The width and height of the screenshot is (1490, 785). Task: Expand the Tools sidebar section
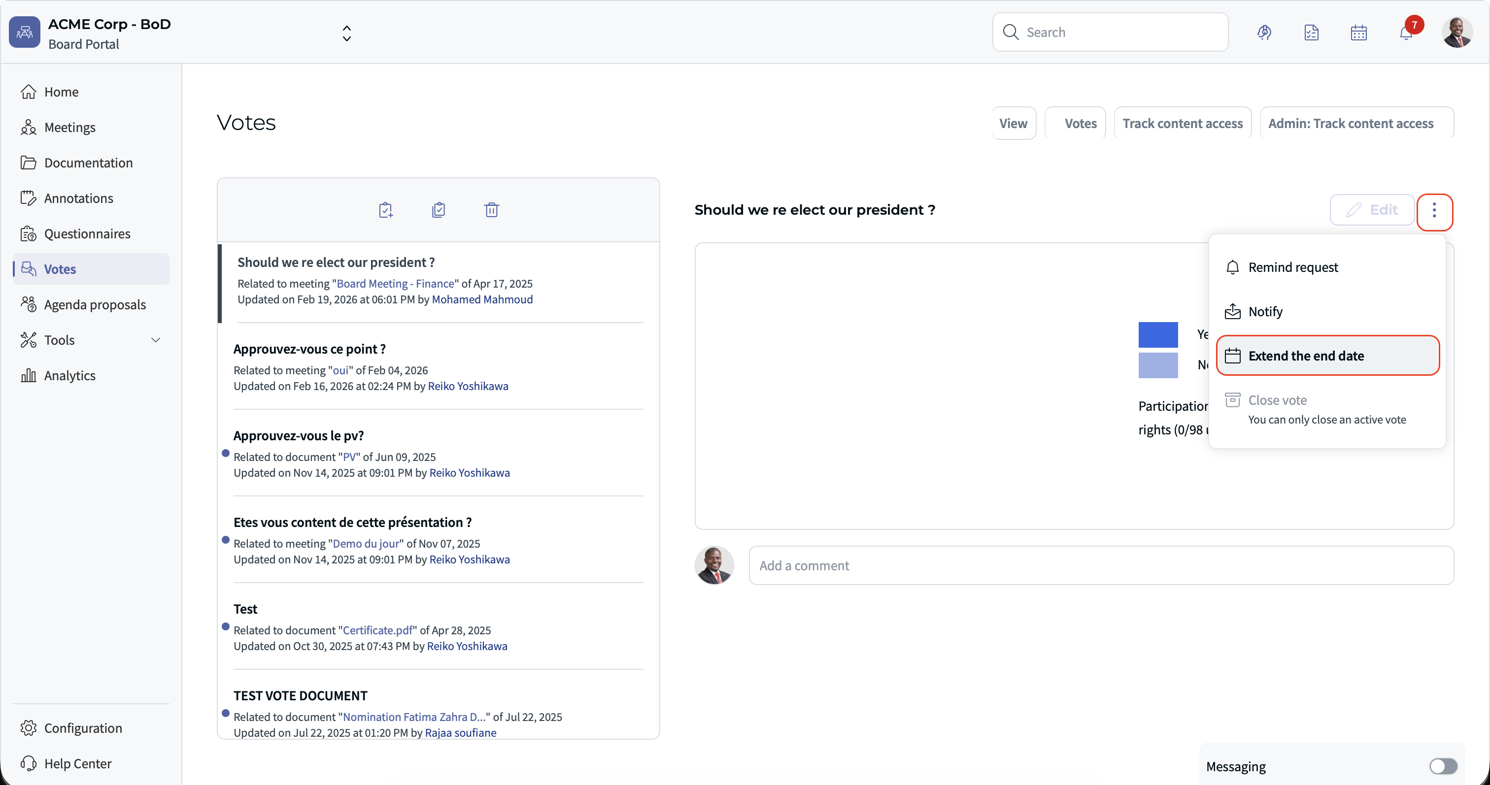tap(91, 340)
